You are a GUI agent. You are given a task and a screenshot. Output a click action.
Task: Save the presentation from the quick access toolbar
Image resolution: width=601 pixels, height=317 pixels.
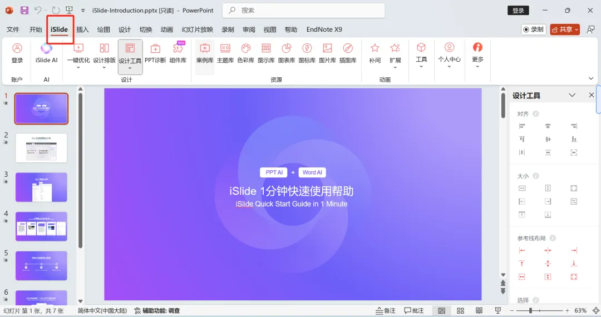(24, 11)
